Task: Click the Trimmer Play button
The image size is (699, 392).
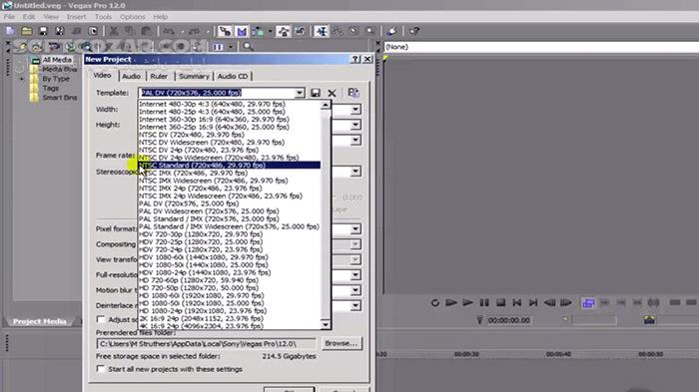Action: (x=467, y=303)
